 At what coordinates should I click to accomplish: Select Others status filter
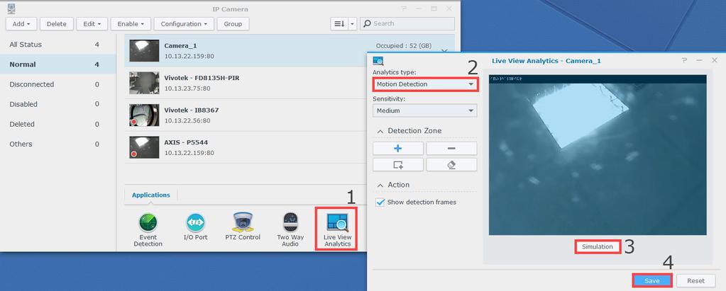point(58,144)
